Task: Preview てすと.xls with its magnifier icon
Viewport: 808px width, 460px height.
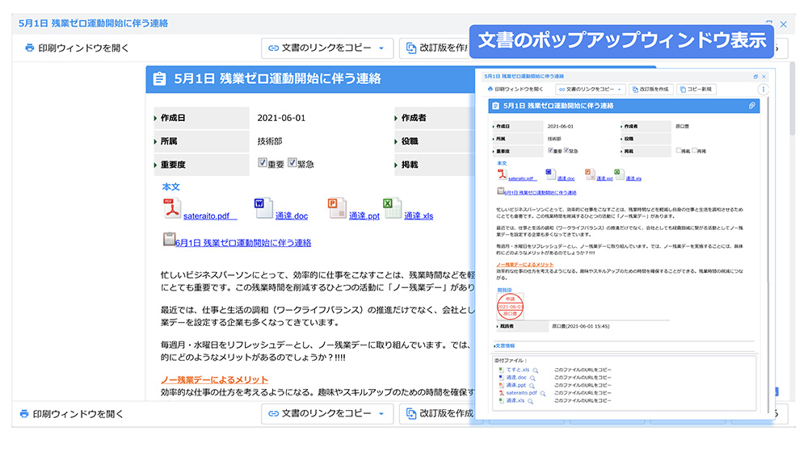Action: [x=536, y=370]
